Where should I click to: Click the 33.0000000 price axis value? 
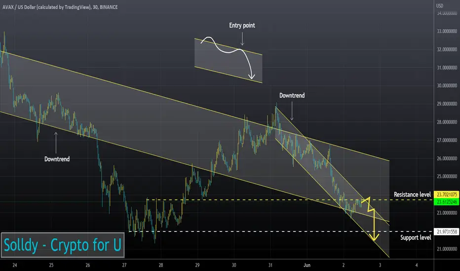coord(447,32)
